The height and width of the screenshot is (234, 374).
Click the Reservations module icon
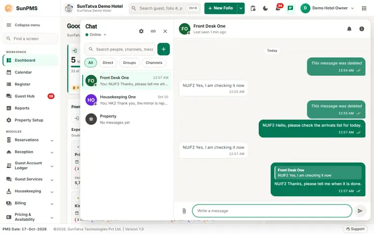[x=9, y=140]
